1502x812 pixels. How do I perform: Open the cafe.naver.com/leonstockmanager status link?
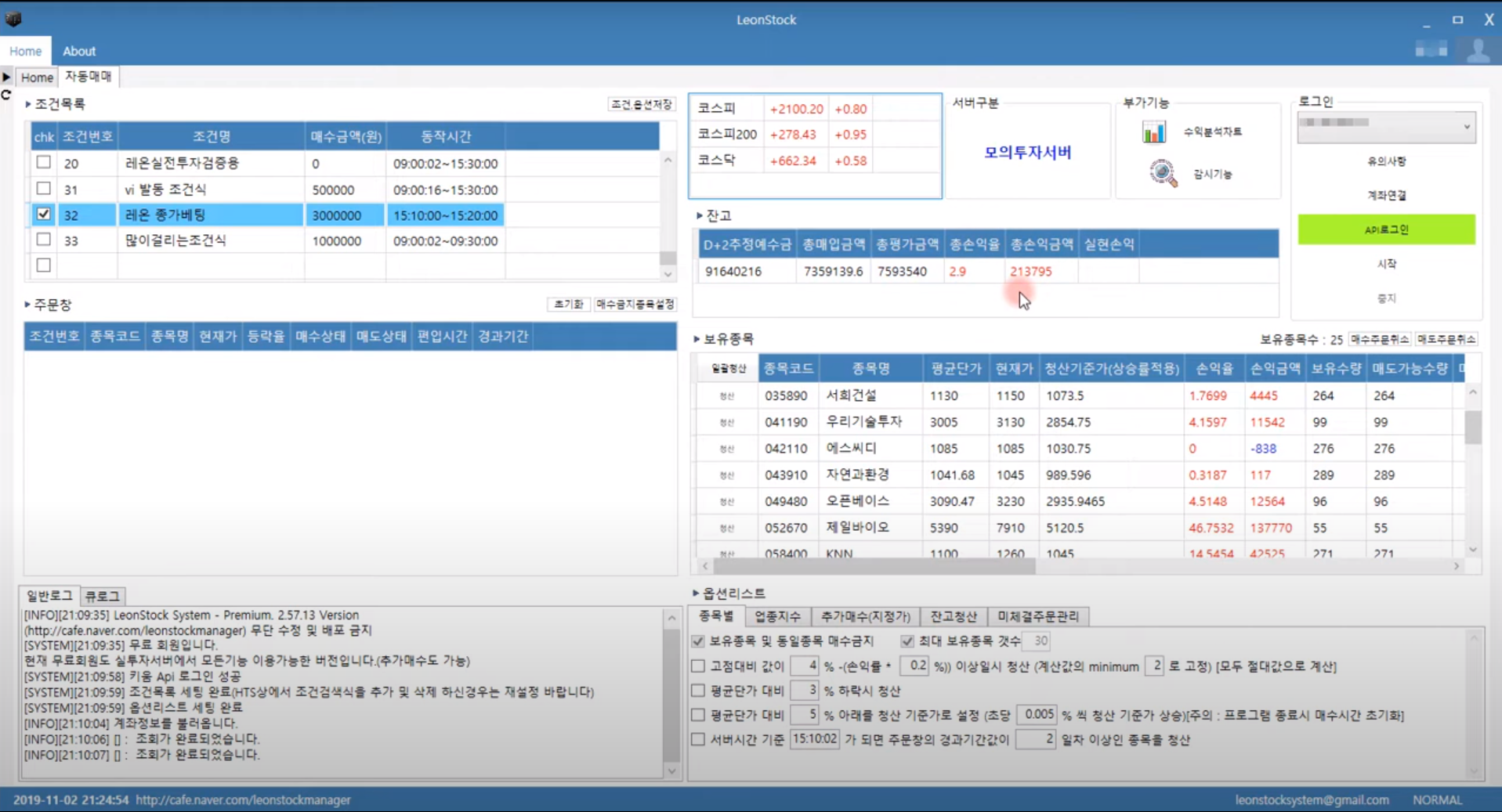[x=243, y=799]
